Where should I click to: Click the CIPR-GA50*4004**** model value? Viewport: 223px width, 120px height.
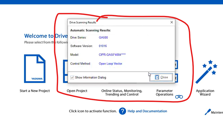click(112, 55)
